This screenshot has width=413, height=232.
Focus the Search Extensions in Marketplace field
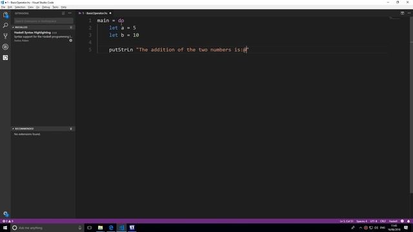[x=43, y=21]
